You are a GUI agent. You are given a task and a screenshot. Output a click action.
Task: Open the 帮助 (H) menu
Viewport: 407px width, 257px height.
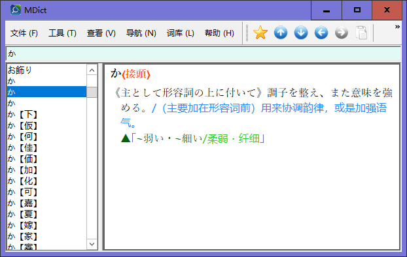click(219, 33)
